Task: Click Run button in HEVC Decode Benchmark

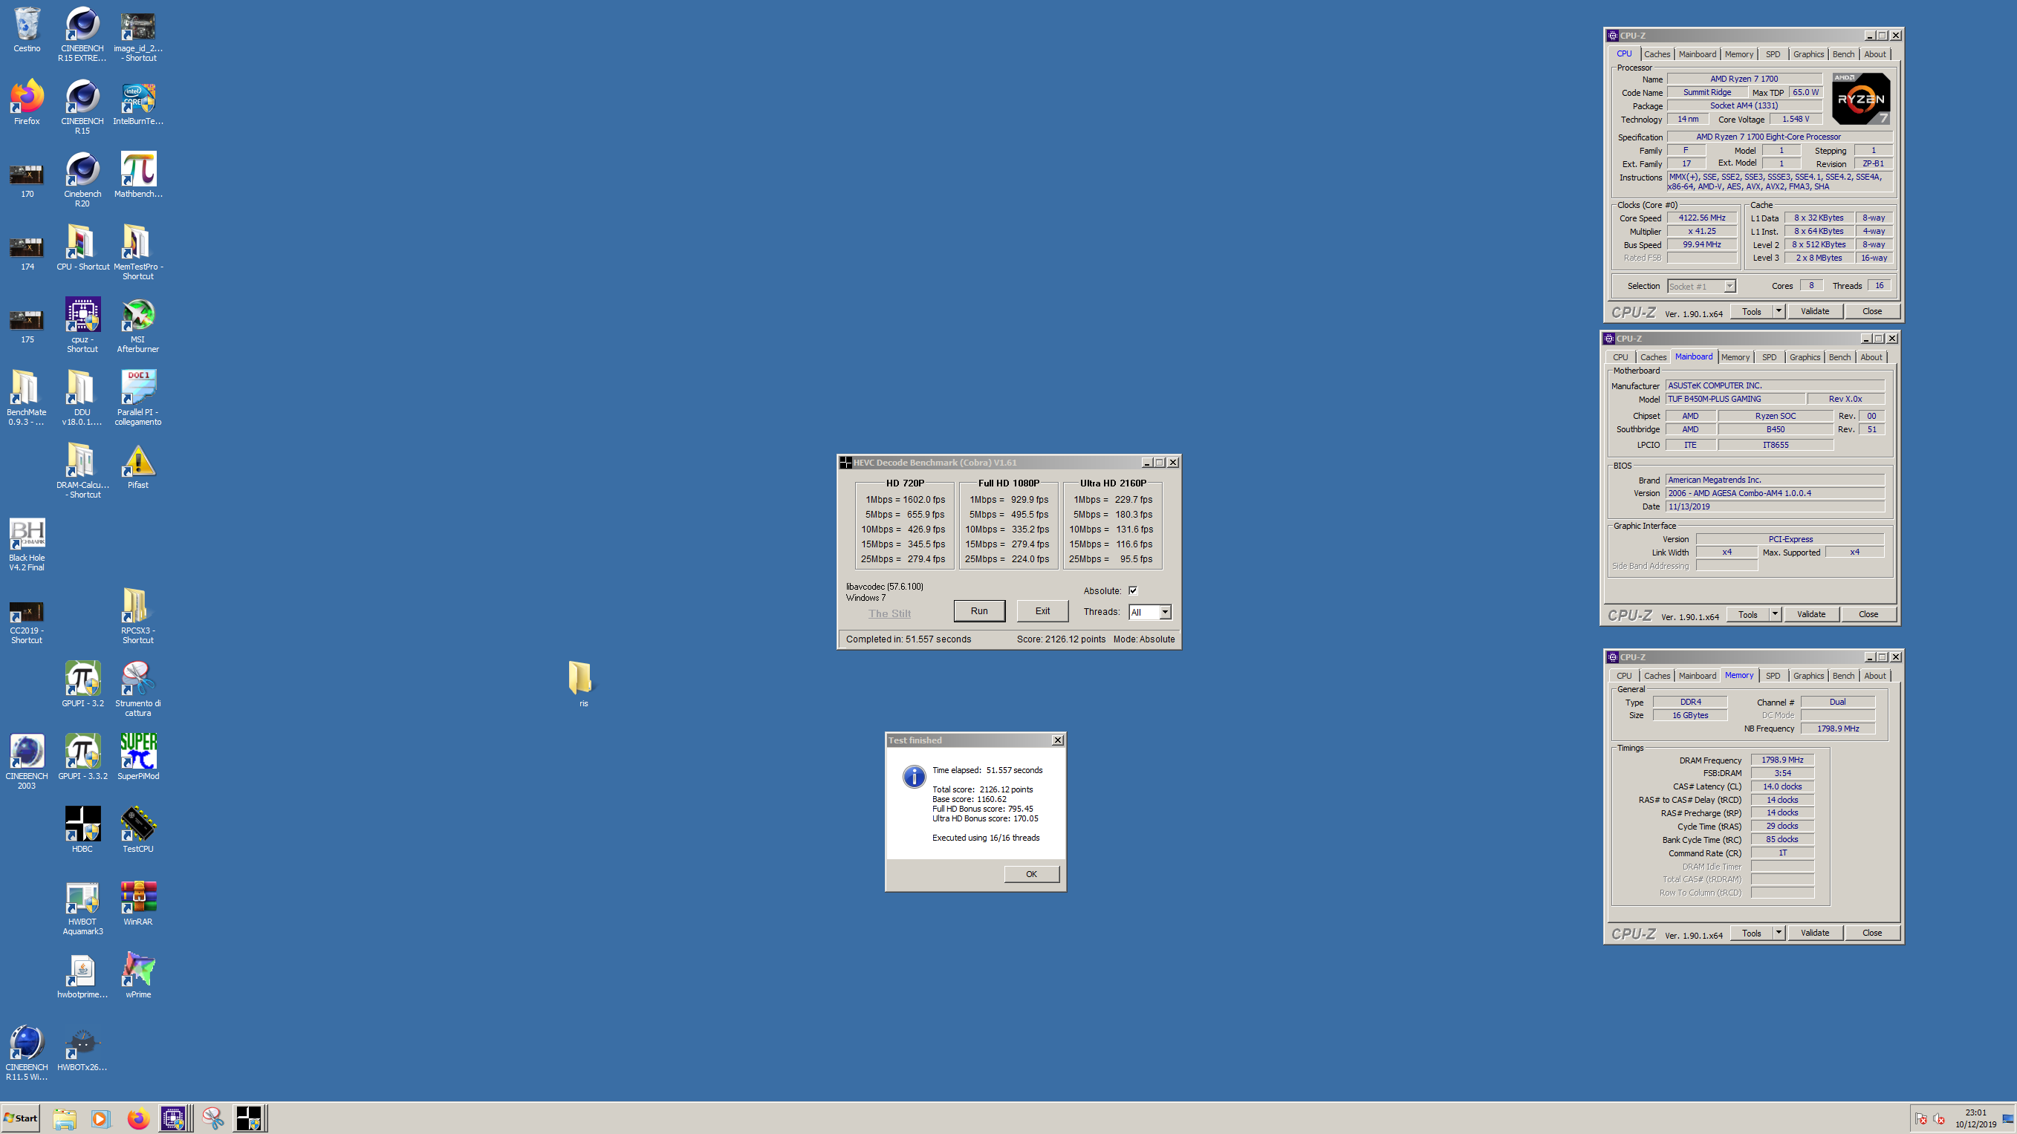Action: (978, 611)
